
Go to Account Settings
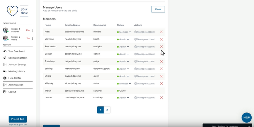[17, 65]
